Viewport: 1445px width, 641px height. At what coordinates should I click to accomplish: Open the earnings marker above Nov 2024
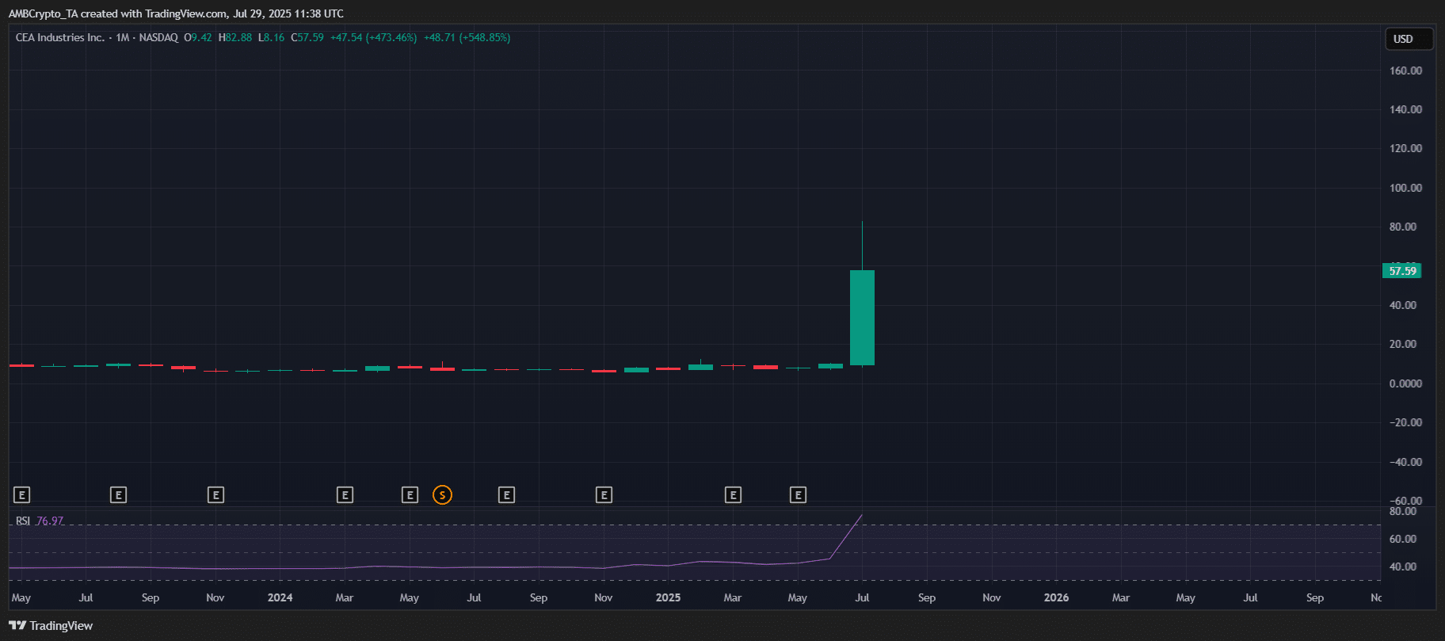coord(604,495)
